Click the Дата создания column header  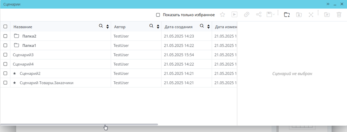tap(178, 27)
